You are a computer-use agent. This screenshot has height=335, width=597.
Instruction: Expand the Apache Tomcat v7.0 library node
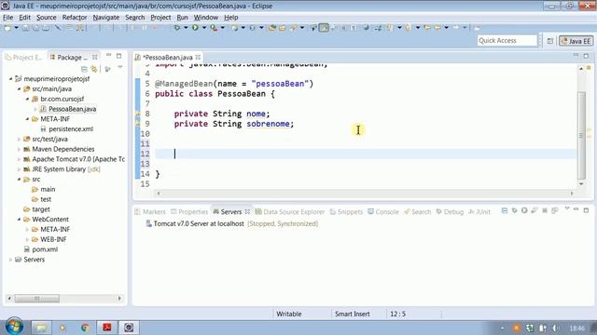point(19,159)
